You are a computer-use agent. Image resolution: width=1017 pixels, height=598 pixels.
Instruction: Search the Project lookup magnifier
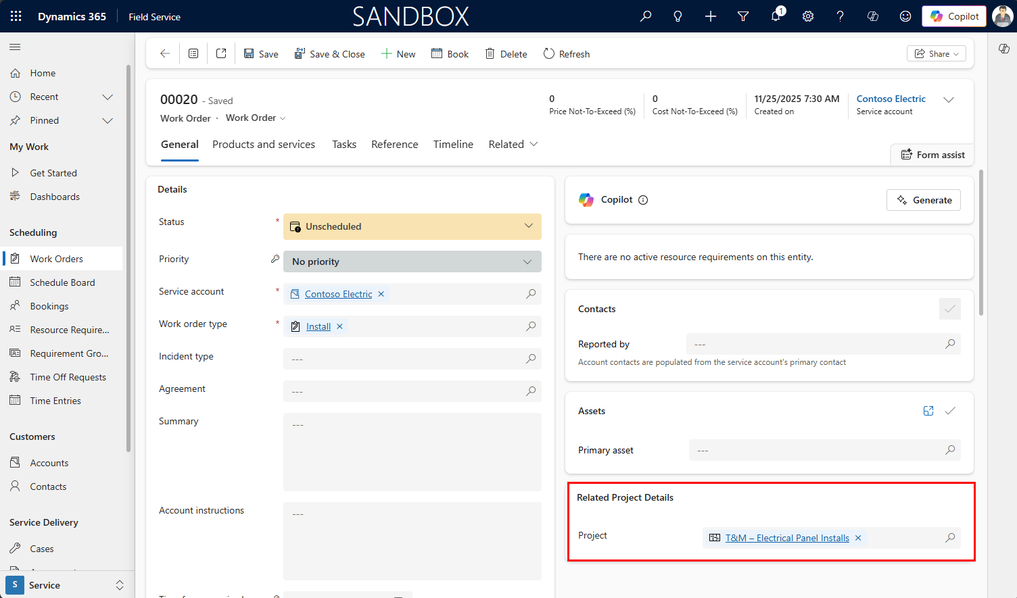pos(950,538)
